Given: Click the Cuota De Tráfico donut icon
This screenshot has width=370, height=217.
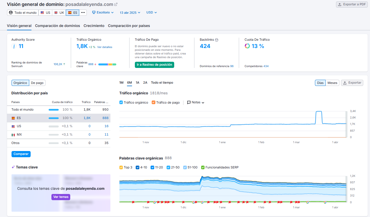Looking at the screenshot, I should pyautogui.click(x=247, y=46).
